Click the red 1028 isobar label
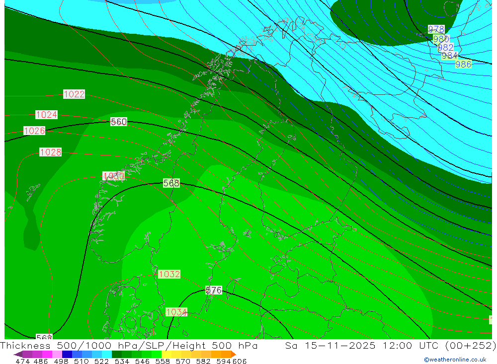Screen dimensions: 497x364 (50, 152)
